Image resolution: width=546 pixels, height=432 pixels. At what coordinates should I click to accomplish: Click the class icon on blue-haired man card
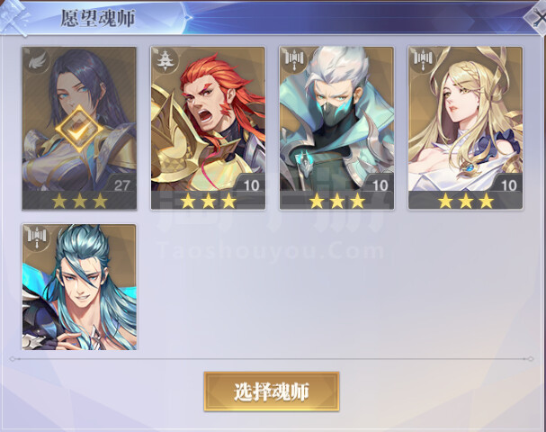tap(36, 238)
